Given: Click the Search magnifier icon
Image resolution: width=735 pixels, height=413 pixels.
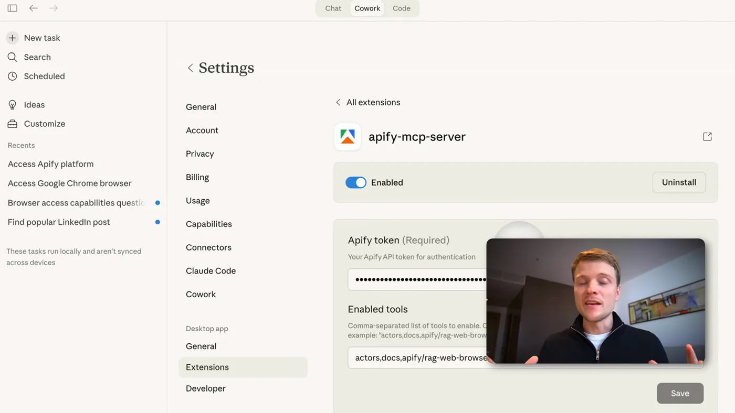Looking at the screenshot, I should tap(12, 57).
